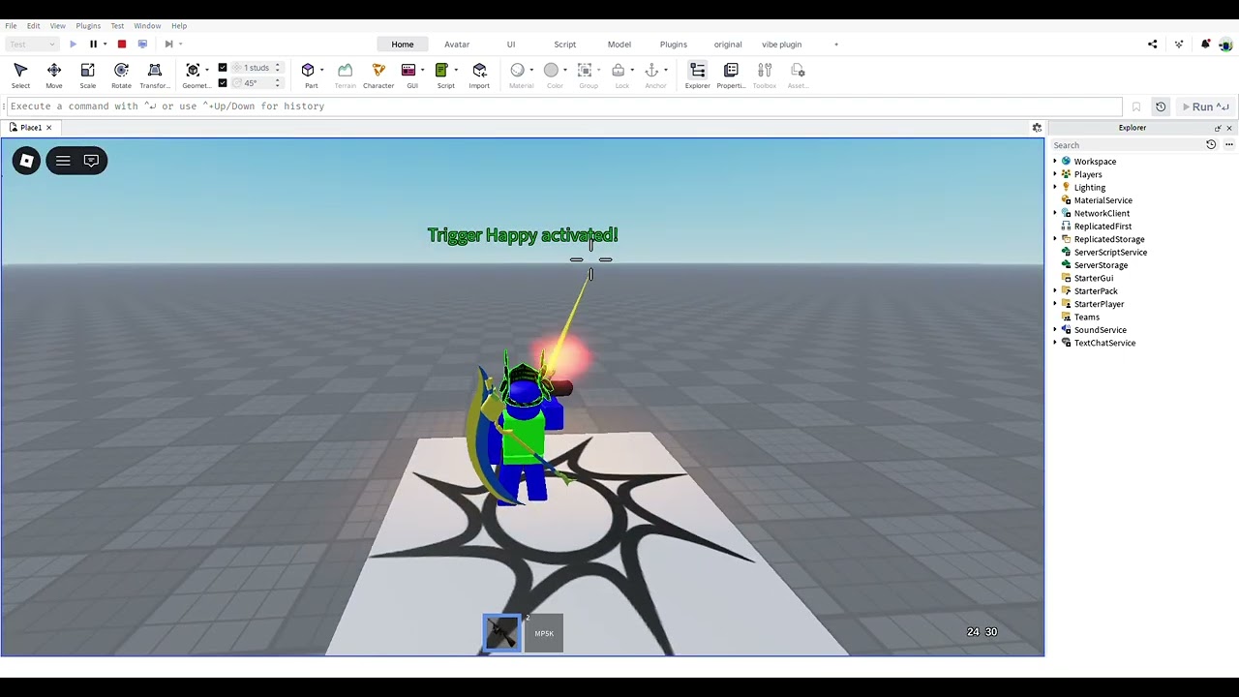Open the Edit menu
1239x697 pixels.
coord(33,25)
